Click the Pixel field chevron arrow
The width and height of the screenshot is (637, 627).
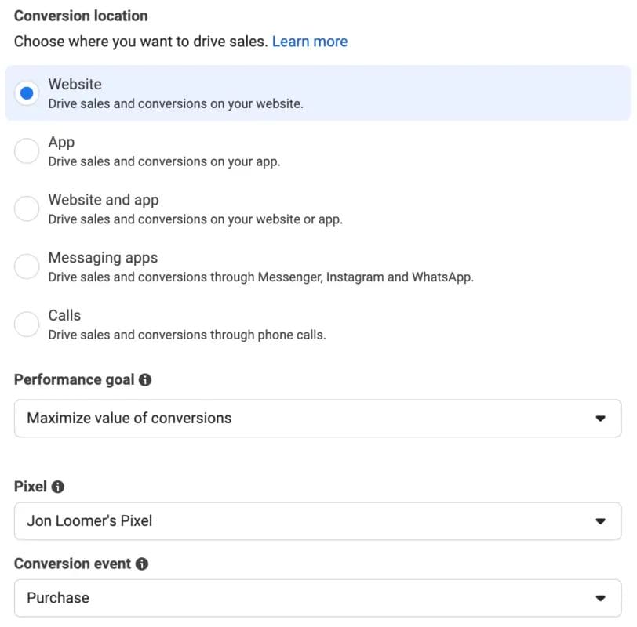[602, 520]
